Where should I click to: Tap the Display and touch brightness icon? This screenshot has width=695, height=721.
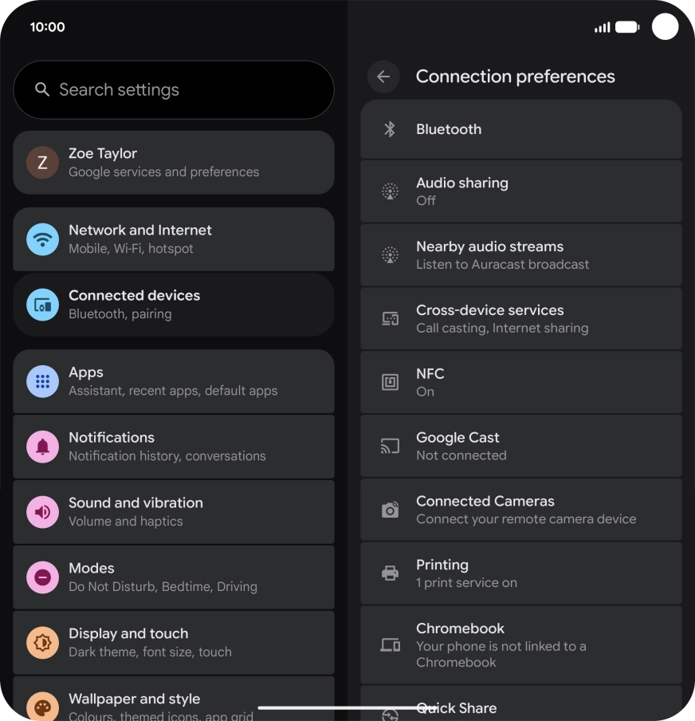click(x=43, y=643)
